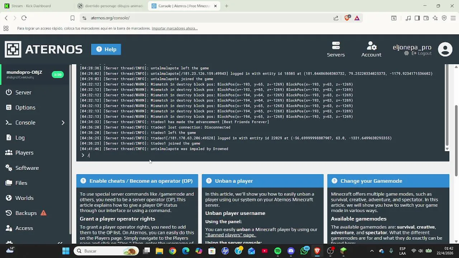Click the mundopro-O8jZ server name
459x258 pixels.
24,72
